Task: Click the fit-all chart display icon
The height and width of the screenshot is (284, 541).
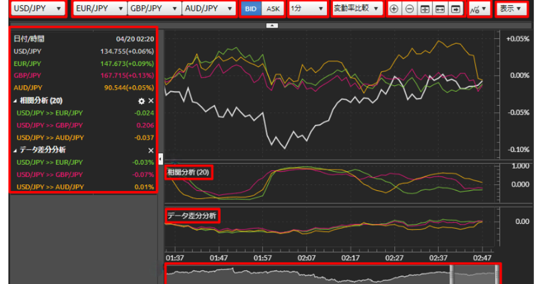Action: click(425, 9)
